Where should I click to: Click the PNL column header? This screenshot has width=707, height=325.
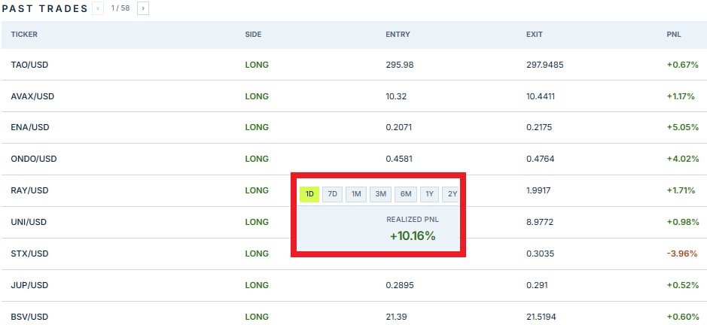[674, 35]
